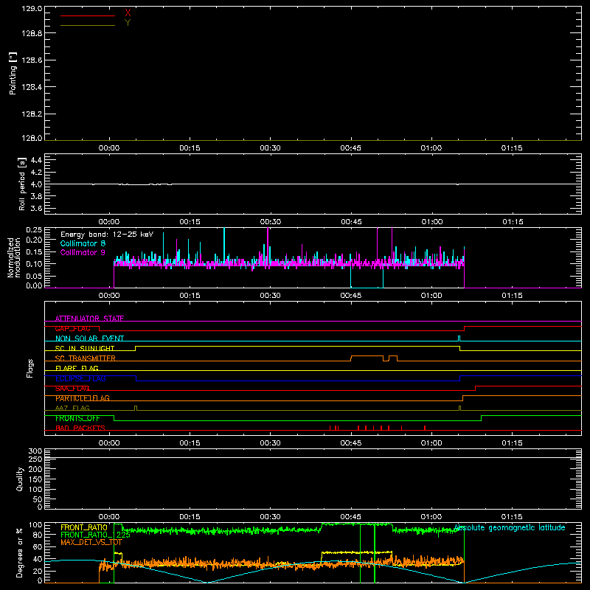Click the FRONTS_OFF flag label
The height and width of the screenshot is (590, 590).
pos(77,418)
